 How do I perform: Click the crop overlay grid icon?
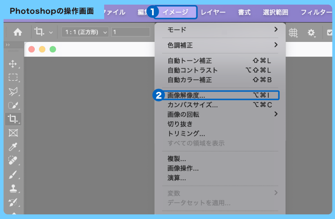click(293, 33)
